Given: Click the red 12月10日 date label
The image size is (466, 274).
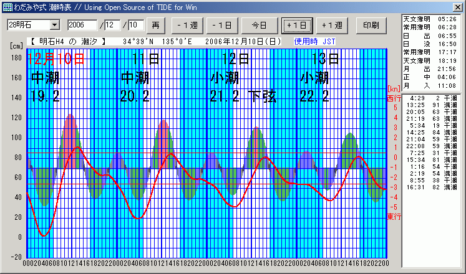Looking at the screenshot, I should point(56,60).
